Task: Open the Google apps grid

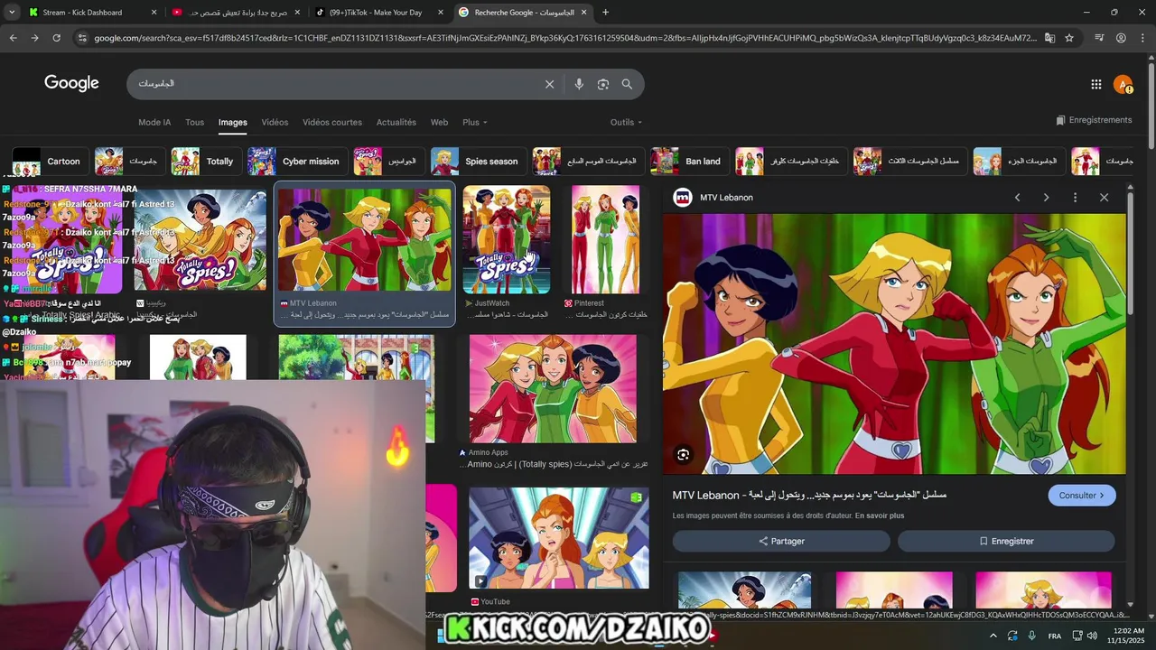Action: (1096, 84)
